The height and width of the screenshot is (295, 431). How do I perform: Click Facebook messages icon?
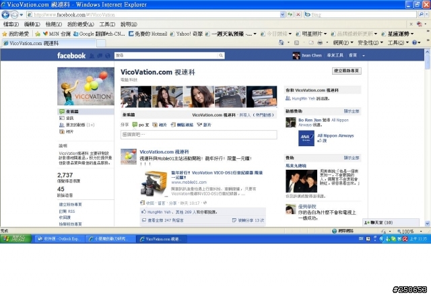click(x=100, y=56)
